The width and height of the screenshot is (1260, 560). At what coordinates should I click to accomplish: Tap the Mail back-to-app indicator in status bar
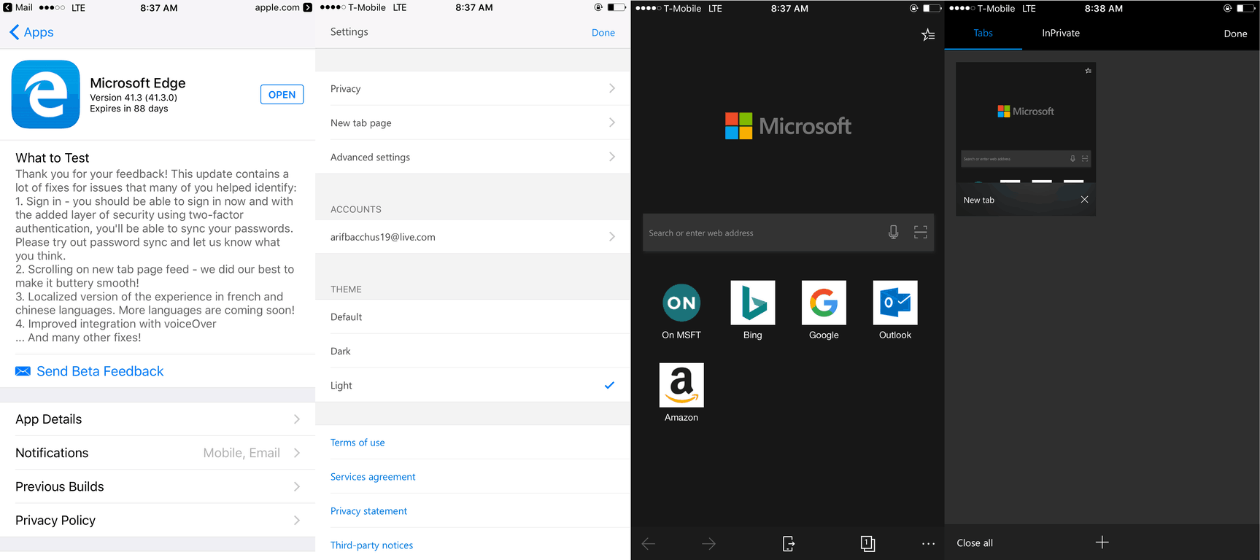click(18, 7)
